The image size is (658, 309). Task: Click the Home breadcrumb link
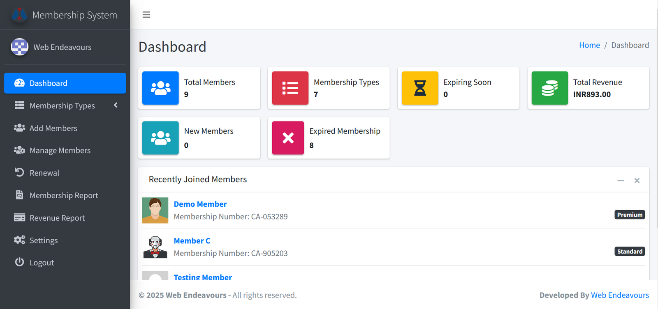pos(589,45)
